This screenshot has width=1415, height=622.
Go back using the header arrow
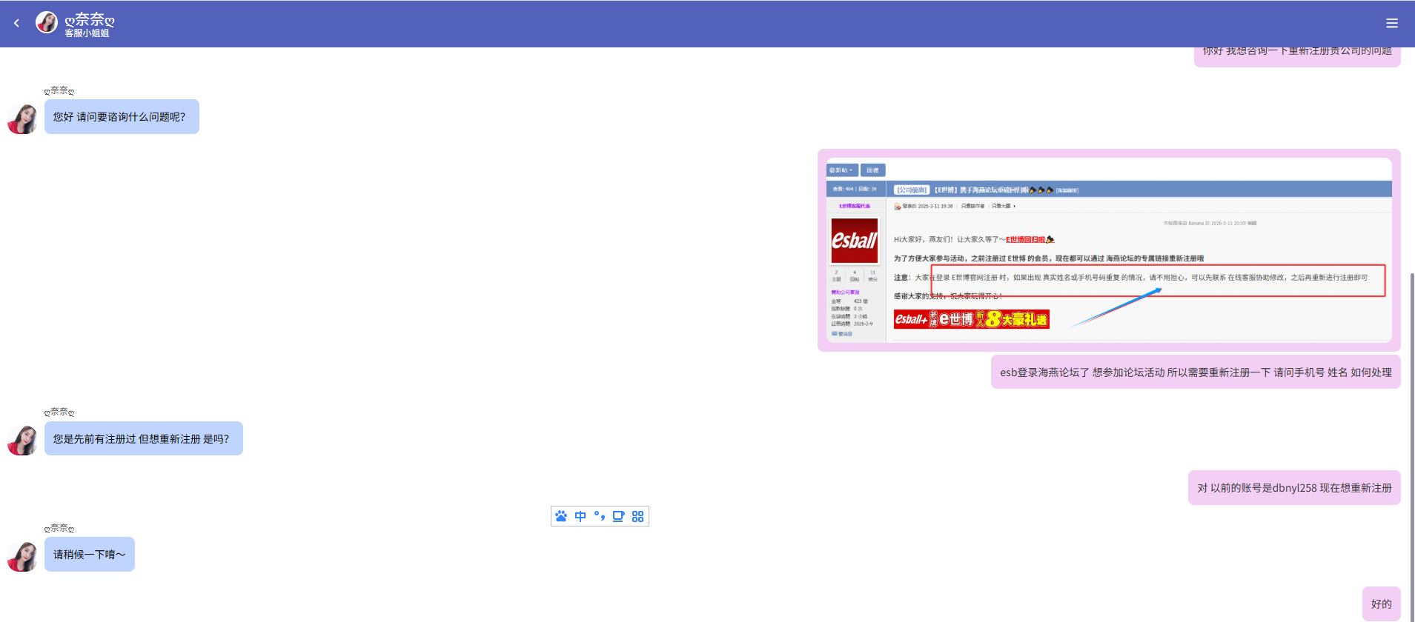(16, 23)
